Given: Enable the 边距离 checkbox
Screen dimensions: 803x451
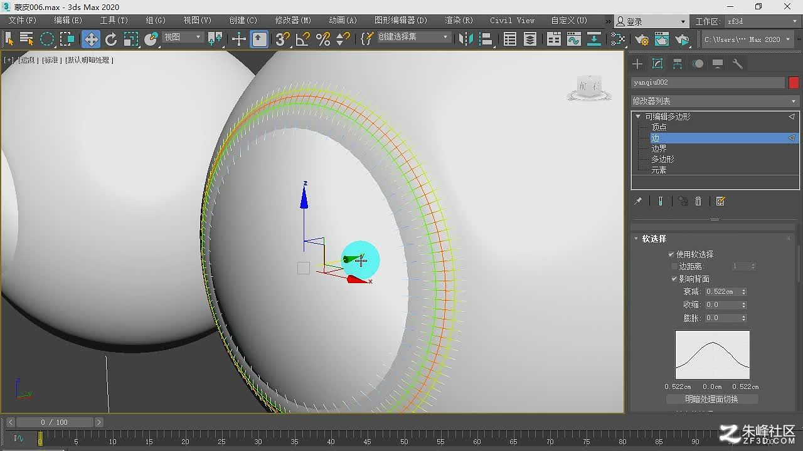Looking at the screenshot, I should [x=674, y=266].
